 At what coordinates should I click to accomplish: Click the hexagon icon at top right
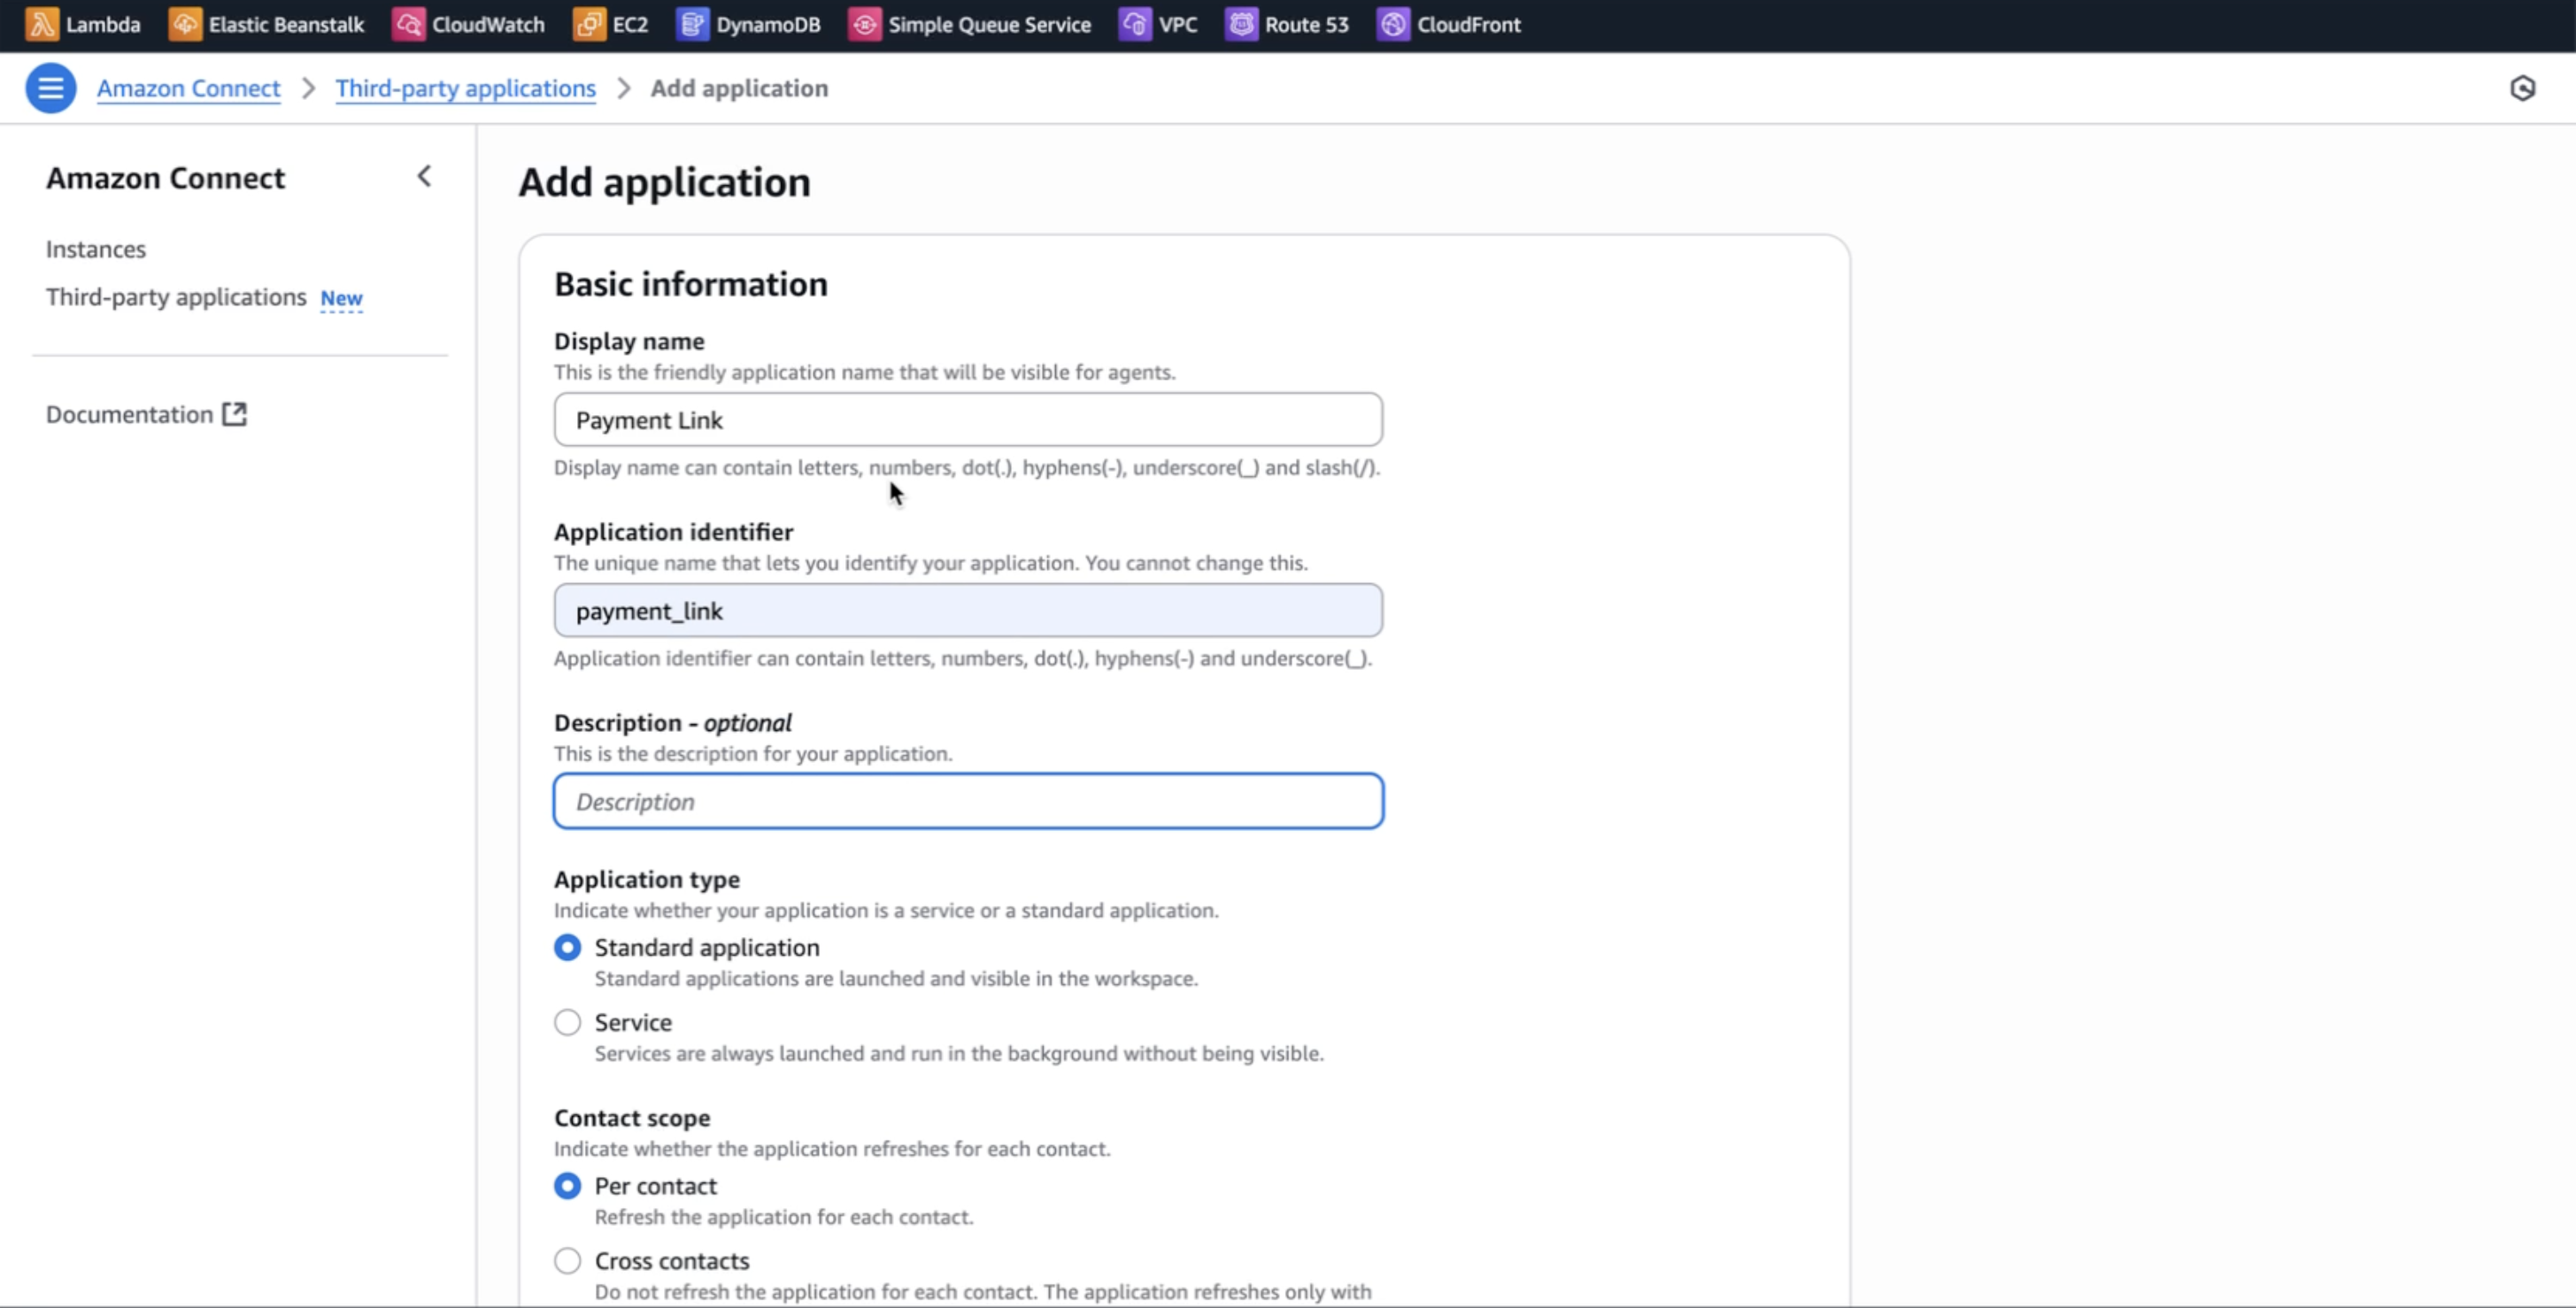pyautogui.click(x=2522, y=88)
